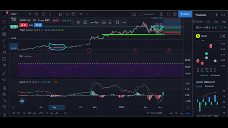This screenshot has height=128, width=228.
Task: Toggle the log scale
Action: [x=181, y=113]
